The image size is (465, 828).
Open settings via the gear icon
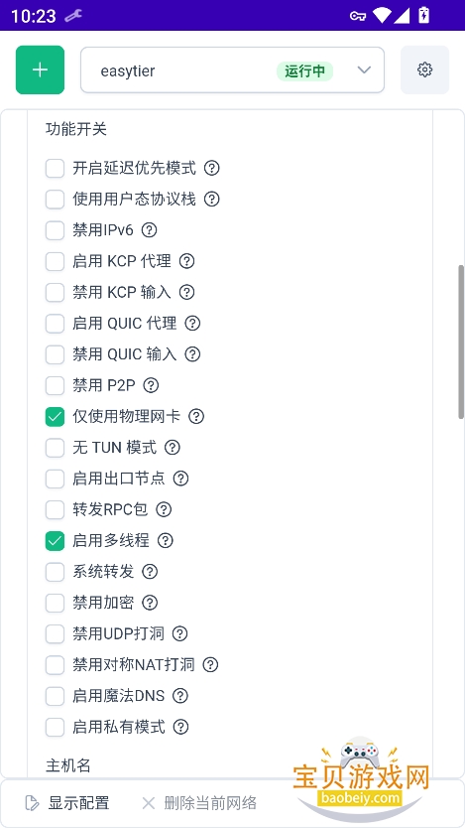click(425, 69)
